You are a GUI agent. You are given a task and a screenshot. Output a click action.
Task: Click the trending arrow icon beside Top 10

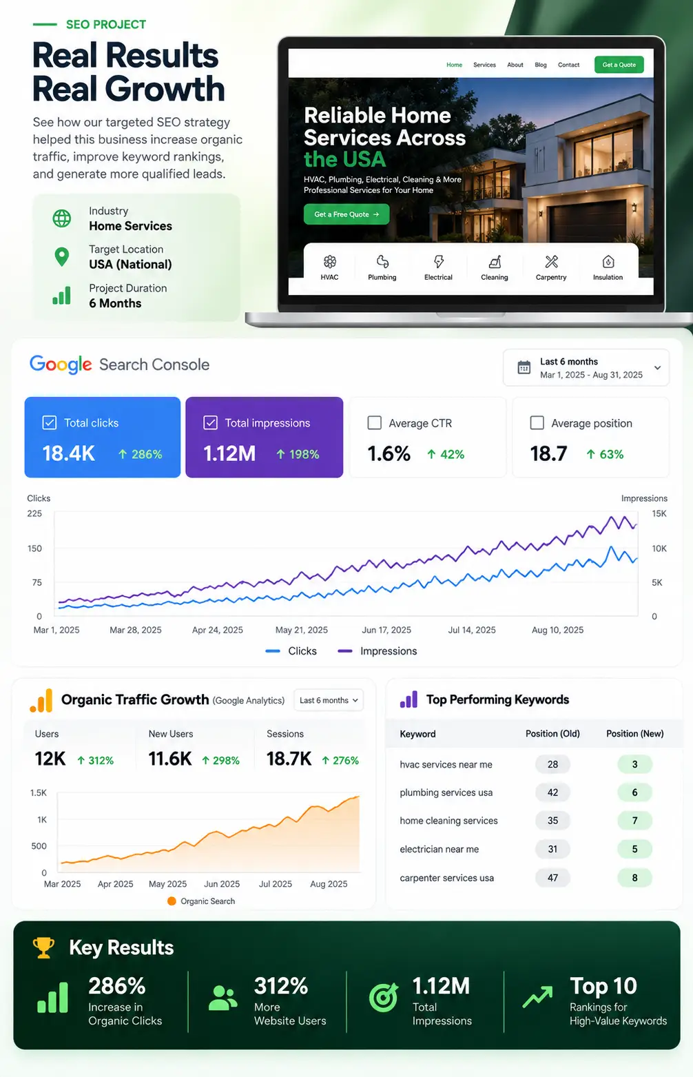pyautogui.click(x=537, y=996)
